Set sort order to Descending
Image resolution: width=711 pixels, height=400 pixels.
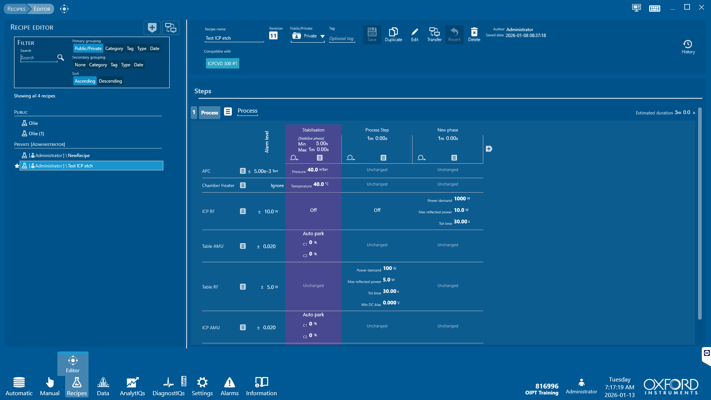point(110,81)
